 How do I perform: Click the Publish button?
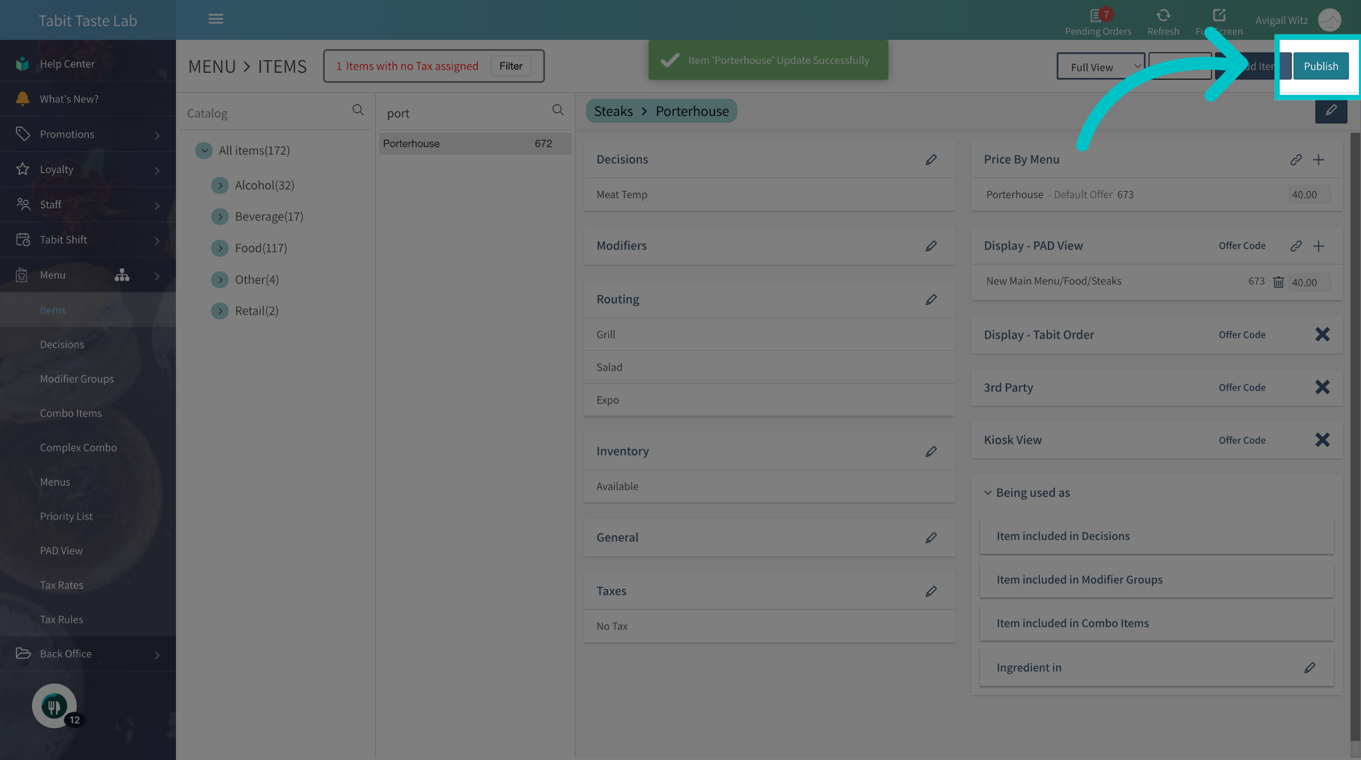[x=1321, y=66]
